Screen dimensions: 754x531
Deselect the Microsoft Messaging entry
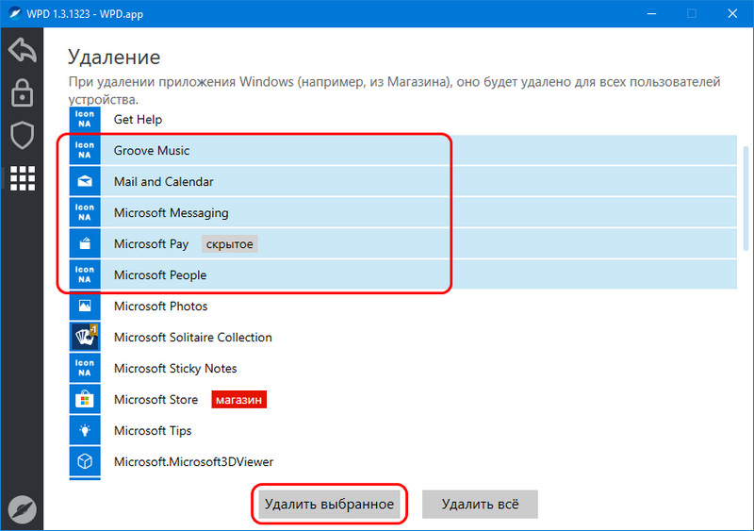403,212
